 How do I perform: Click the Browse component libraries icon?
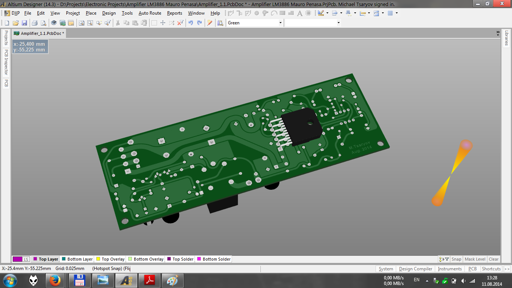tap(220, 23)
